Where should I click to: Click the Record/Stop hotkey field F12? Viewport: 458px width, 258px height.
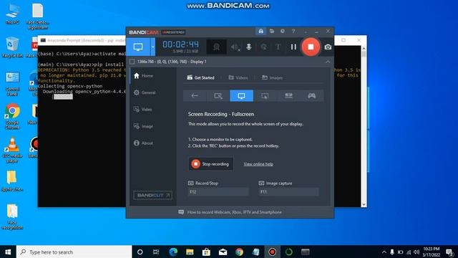(218, 192)
